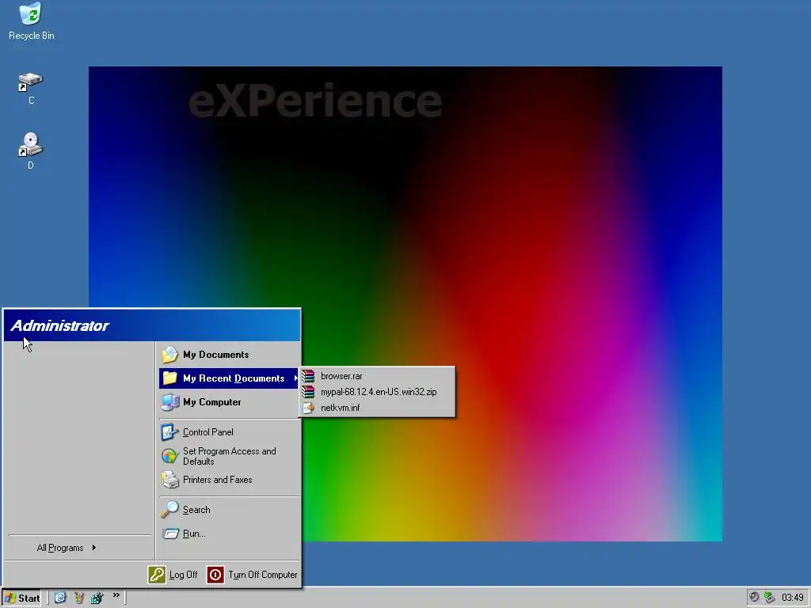
Task: Open My Computer from the Start menu
Action: (x=230, y=402)
